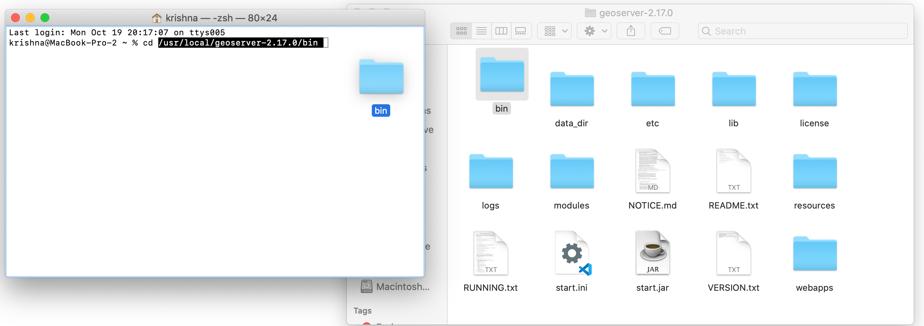Click the Edit Tags button
This screenshot has width=924, height=326.
coord(665,31)
